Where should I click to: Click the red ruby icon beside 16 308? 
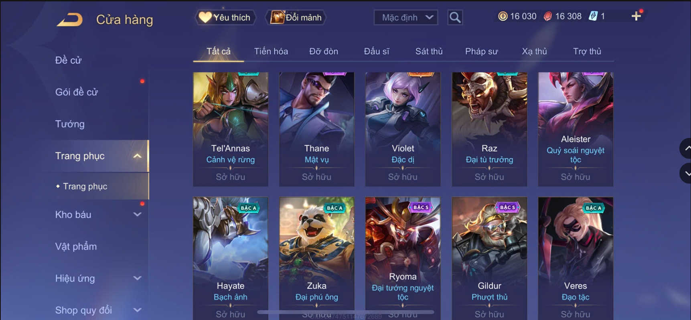point(547,16)
